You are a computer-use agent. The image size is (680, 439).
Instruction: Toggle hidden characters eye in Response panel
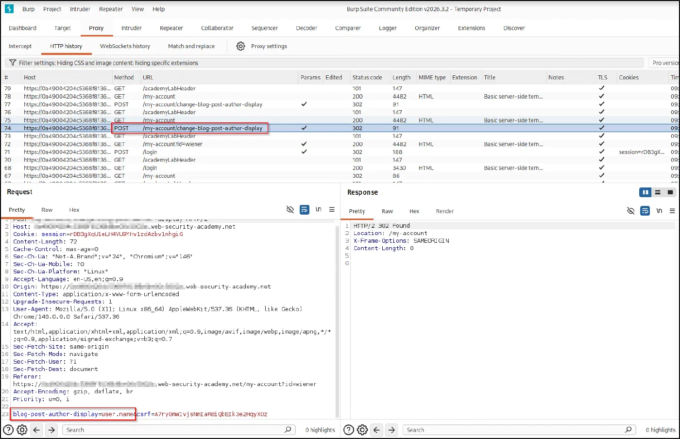630,211
